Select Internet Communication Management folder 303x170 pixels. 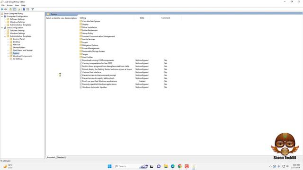(x=98, y=36)
